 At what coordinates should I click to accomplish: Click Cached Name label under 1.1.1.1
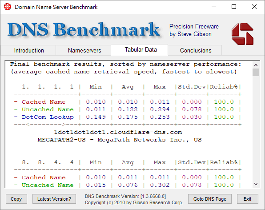coord(44,102)
